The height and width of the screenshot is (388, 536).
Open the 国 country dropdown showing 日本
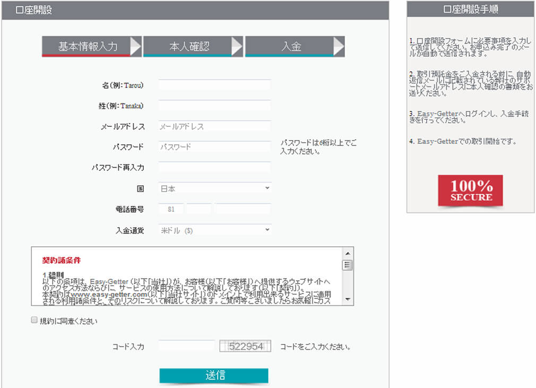coord(215,188)
